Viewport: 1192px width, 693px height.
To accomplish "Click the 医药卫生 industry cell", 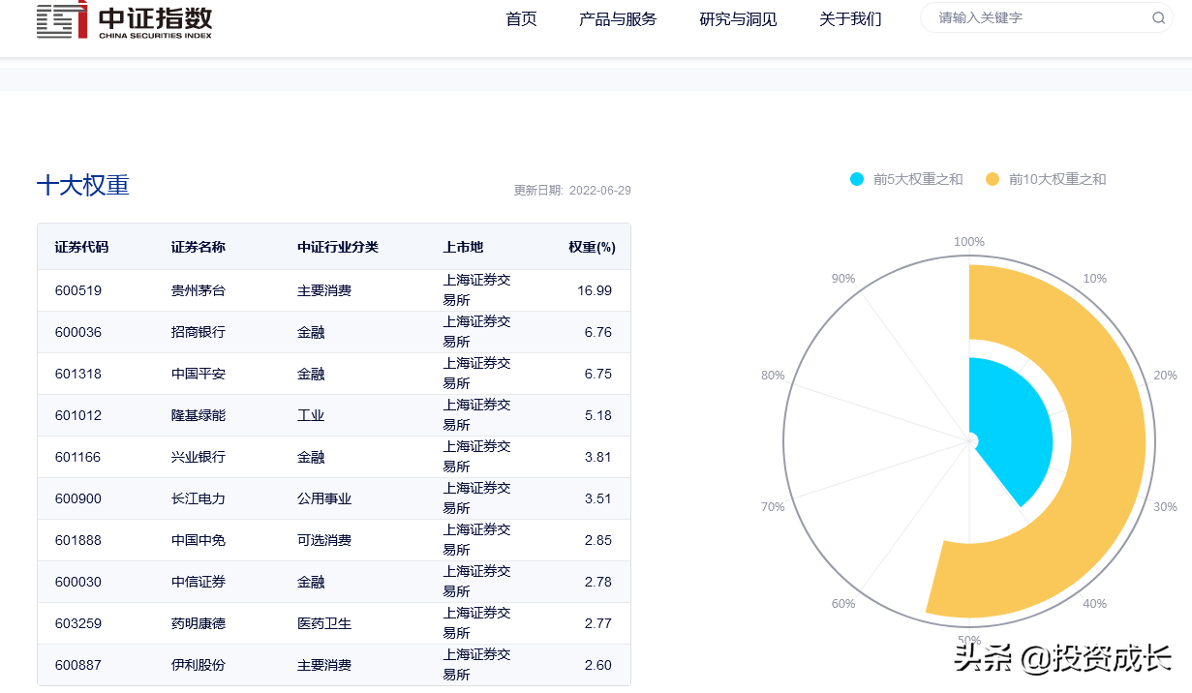I will coord(324,623).
